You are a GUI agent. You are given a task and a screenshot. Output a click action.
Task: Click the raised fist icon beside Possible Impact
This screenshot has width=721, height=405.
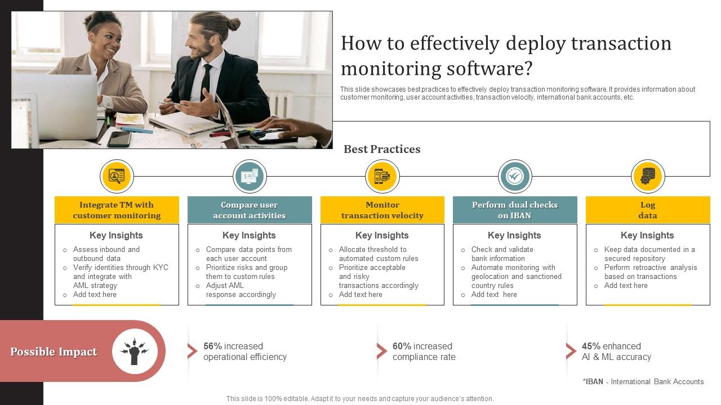coord(135,352)
